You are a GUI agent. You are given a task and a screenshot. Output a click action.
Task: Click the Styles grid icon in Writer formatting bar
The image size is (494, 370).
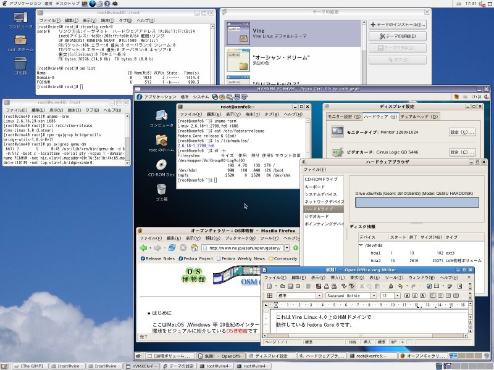point(270,296)
